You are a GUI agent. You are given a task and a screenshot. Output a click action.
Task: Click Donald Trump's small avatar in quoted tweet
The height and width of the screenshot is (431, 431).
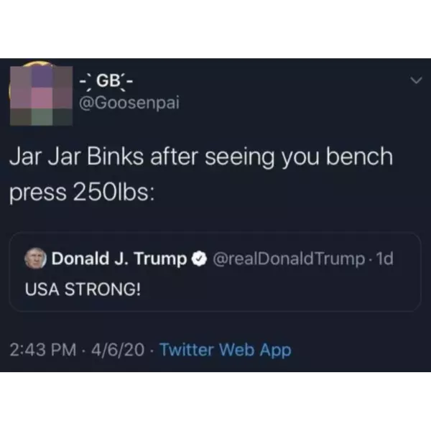coord(35,258)
